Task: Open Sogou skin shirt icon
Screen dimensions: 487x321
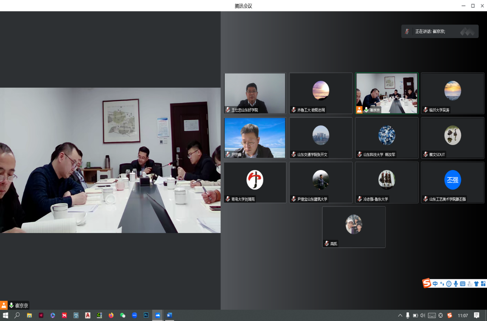Action: (x=476, y=284)
